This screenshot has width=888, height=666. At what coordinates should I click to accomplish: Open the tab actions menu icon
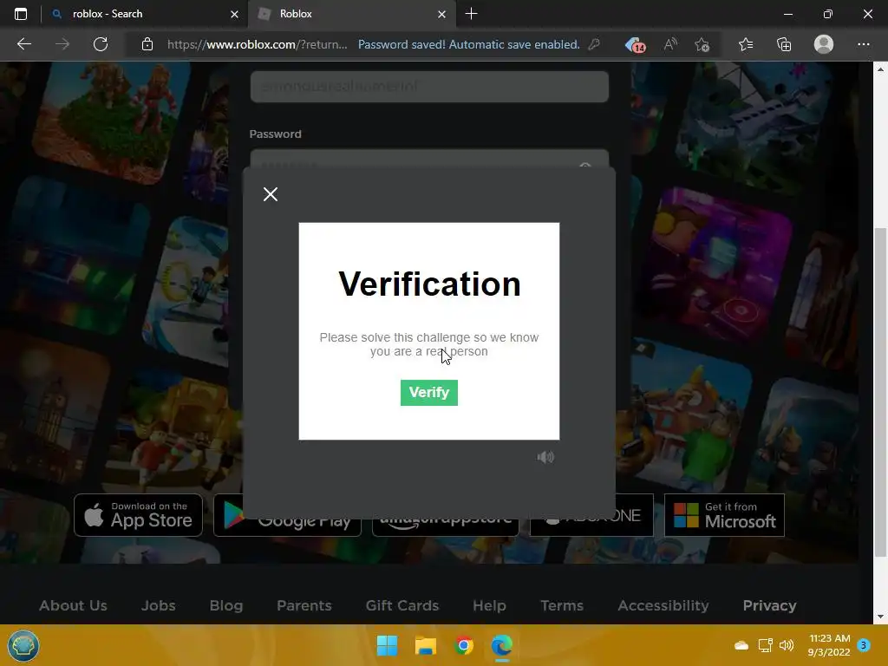point(21,14)
